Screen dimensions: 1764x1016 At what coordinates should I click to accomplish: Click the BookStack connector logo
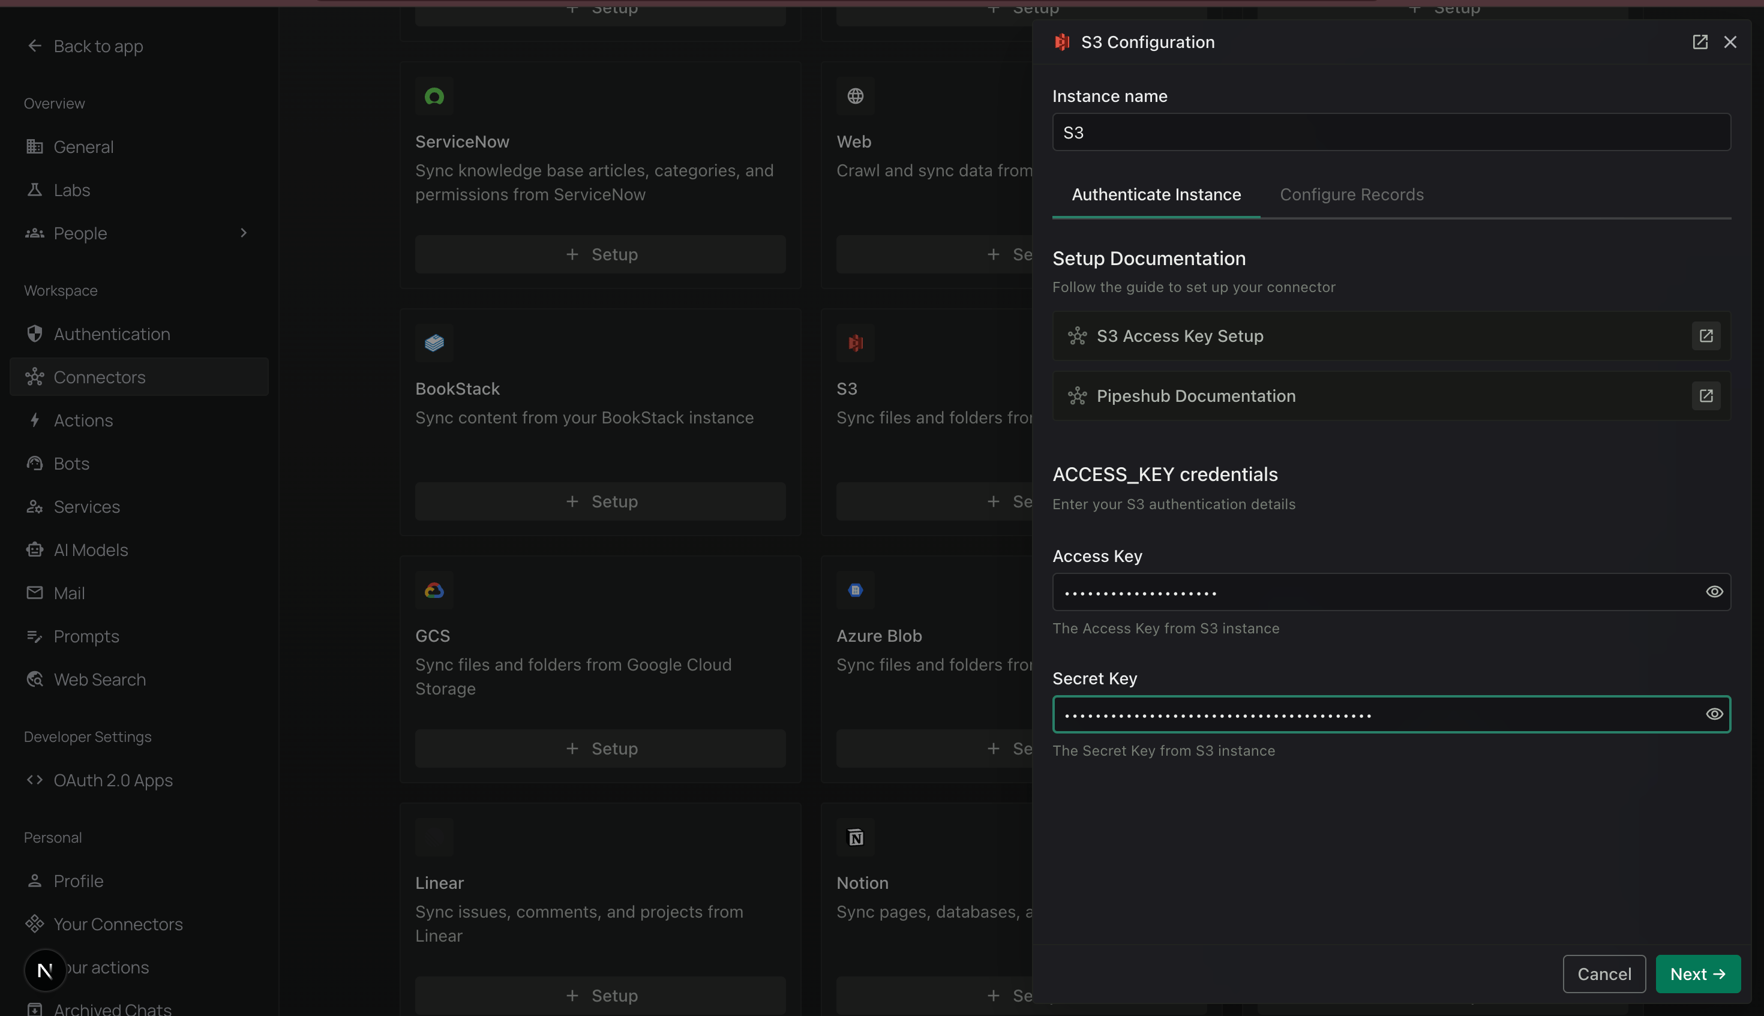click(x=434, y=343)
